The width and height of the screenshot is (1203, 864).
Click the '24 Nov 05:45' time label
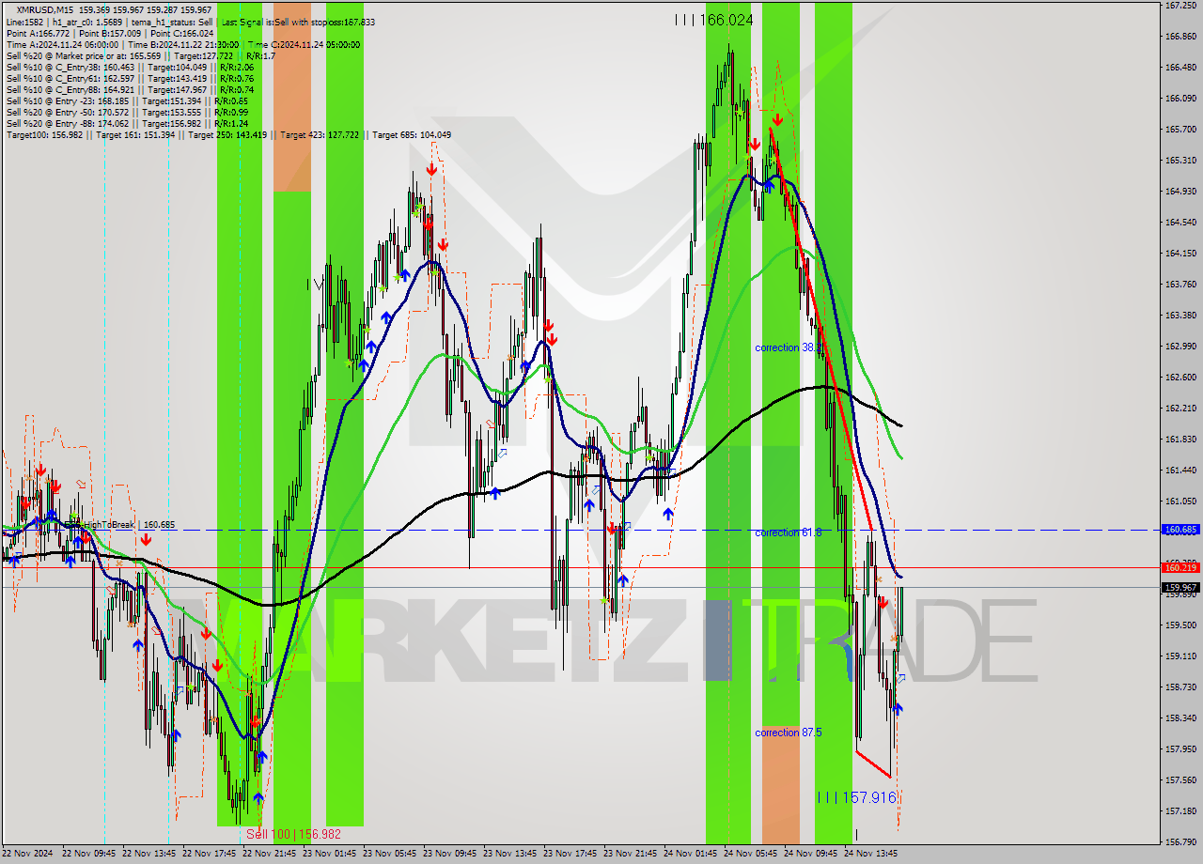752,854
